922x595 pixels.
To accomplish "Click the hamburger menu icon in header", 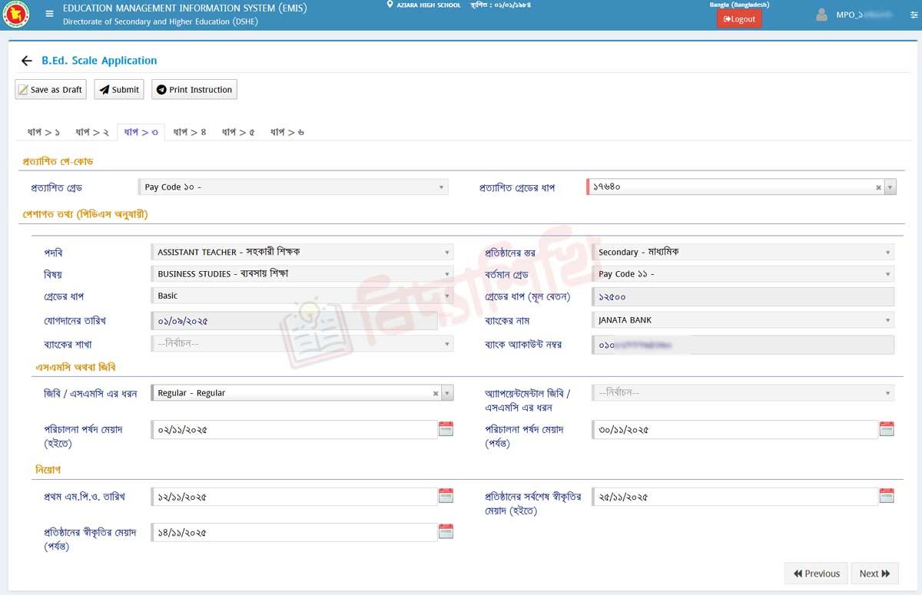I will tap(50, 14).
